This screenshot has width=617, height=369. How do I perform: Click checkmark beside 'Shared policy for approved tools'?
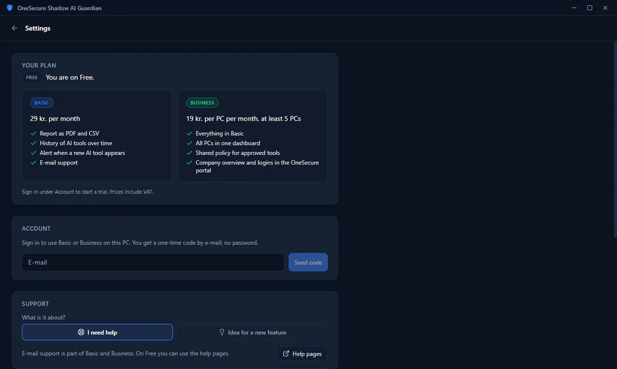point(189,153)
